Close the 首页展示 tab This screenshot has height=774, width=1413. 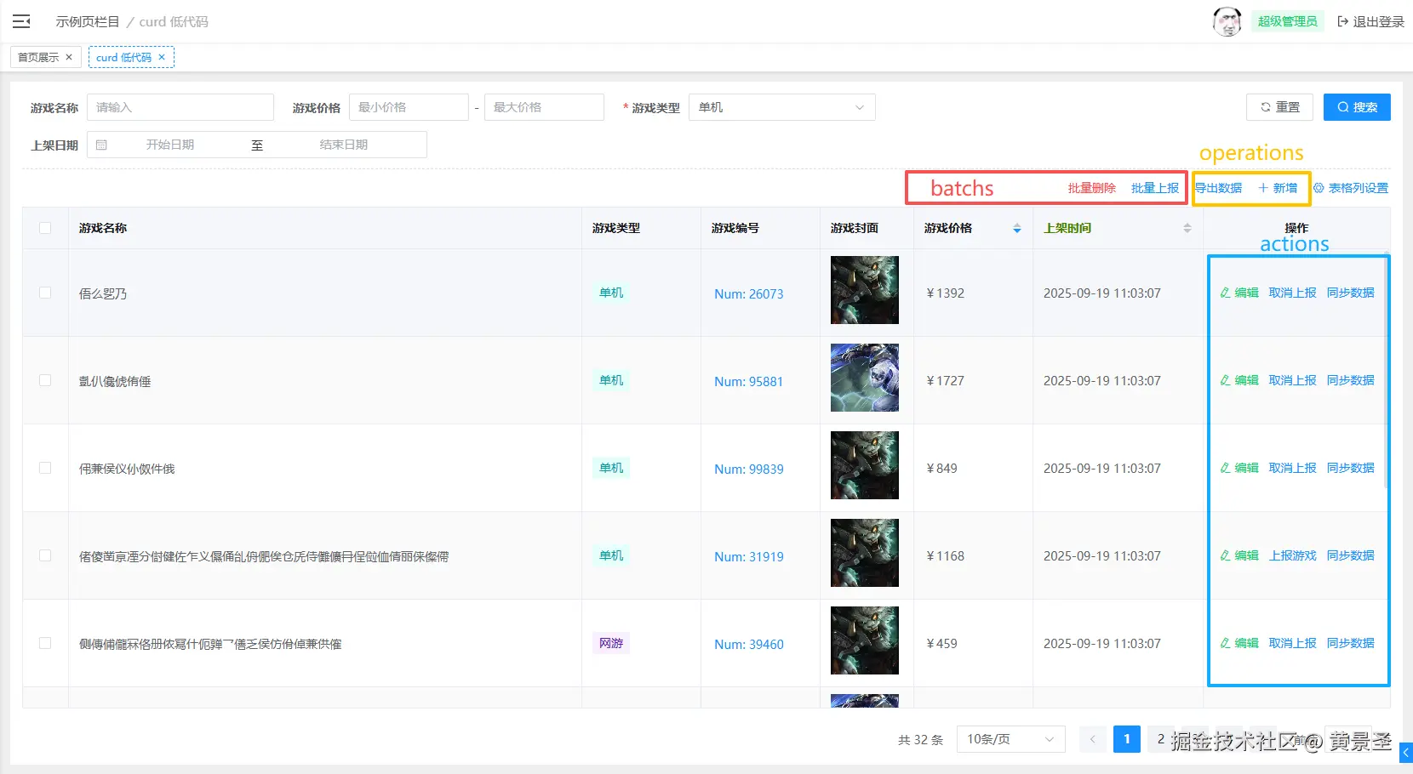pyautogui.click(x=69, y=57)
